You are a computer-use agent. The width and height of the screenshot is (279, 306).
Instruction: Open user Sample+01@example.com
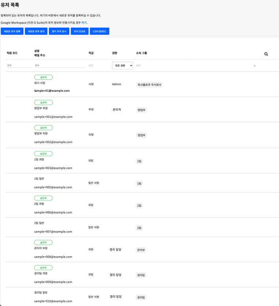pyautogui.click(x=52, y=91)
